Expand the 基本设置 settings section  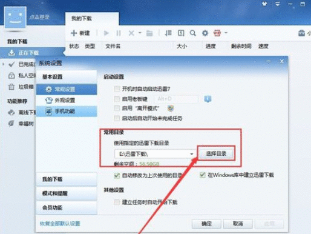[67, 77]
